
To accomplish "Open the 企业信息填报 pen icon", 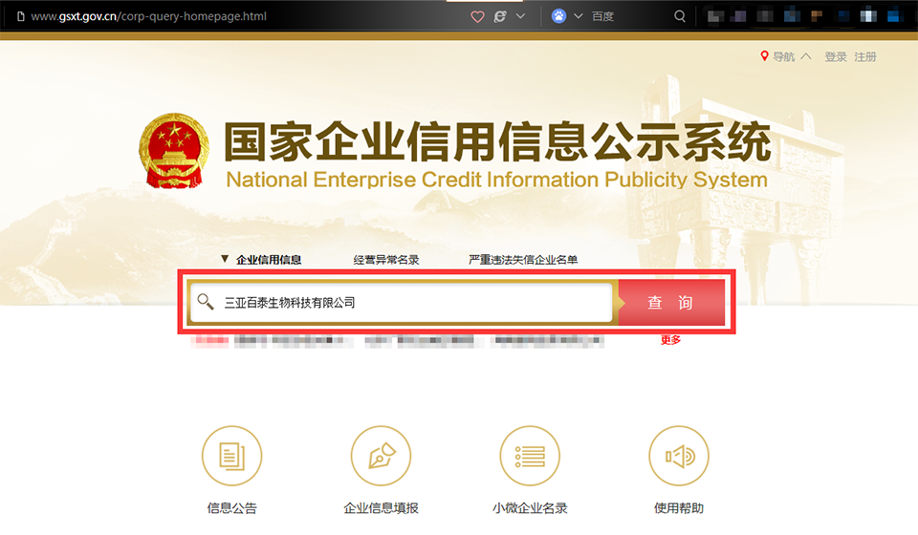I will pos(382,456).
